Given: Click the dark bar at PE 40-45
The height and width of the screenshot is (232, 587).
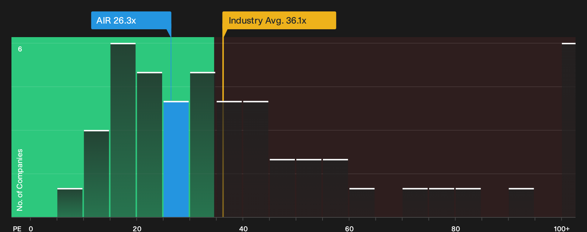Looking at the screenshot, I should tap(256, 159).
